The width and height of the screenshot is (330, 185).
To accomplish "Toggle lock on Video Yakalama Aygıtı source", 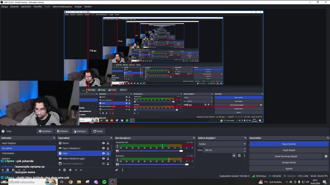I will tap(108, 159).
